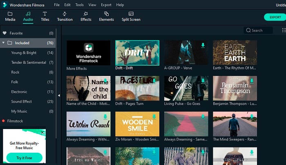The height and width of the screenshot is (165, 286).
Task: Open the Help menu
Action: click(120, 5)
